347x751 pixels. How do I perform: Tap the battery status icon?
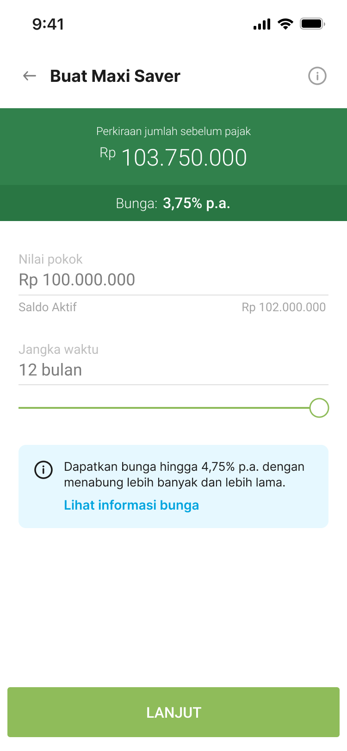click(312, 24)
